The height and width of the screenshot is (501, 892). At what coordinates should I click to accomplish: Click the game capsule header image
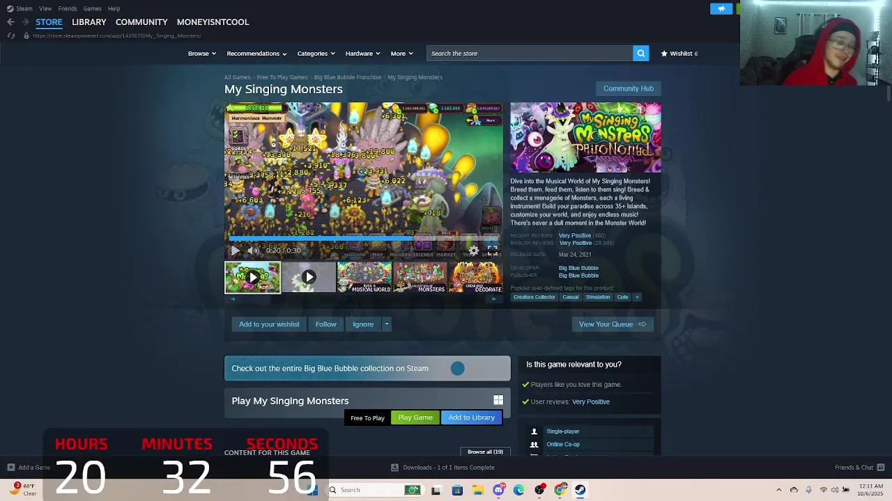coord(585,138)
